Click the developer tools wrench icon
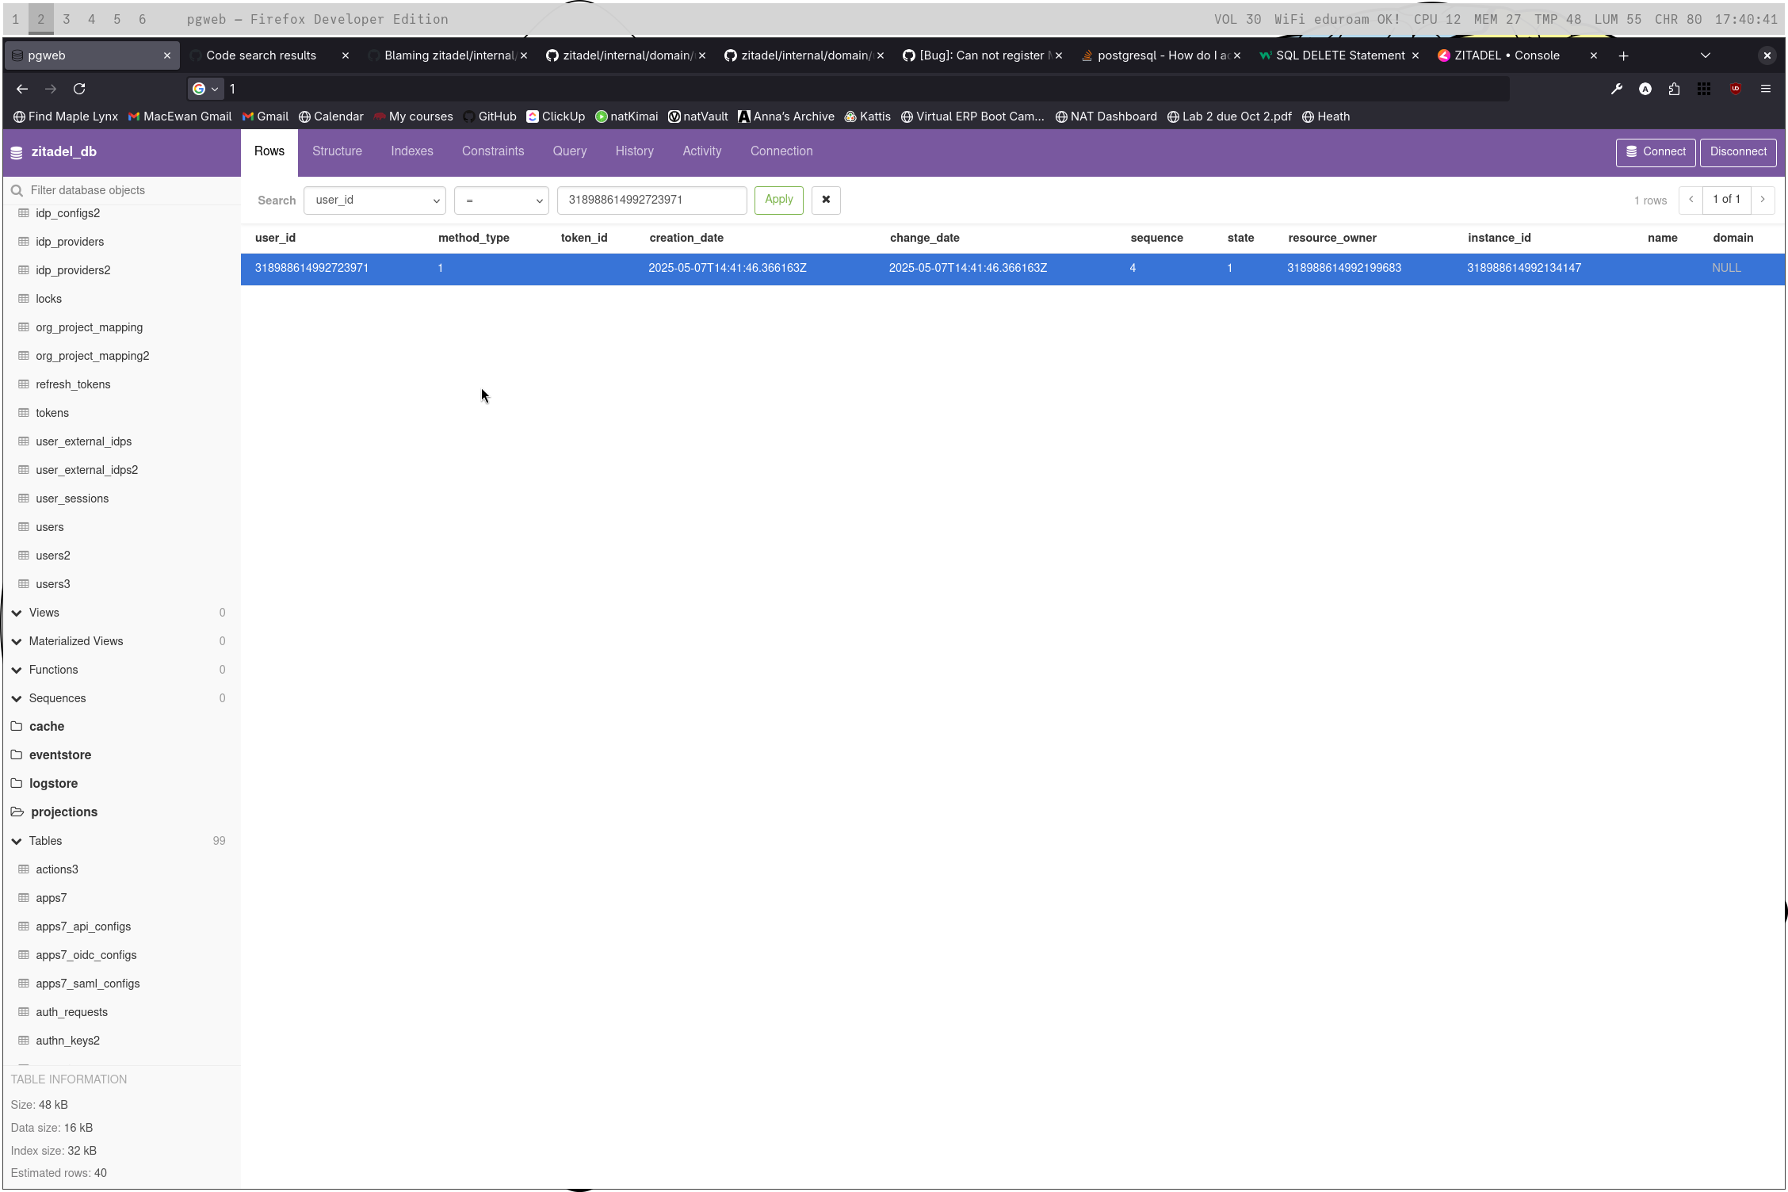1788x1192 pixels. [x=1616, y=89]
